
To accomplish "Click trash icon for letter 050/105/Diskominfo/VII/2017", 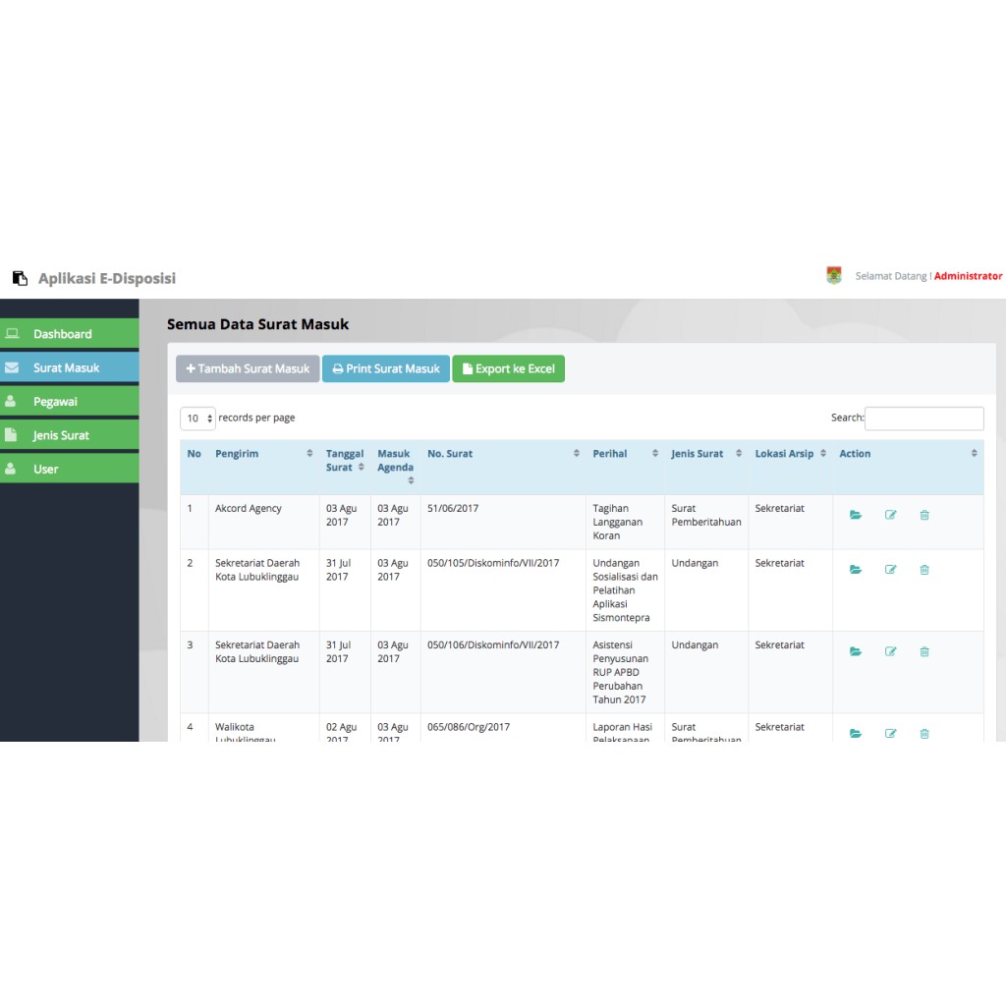I will click(924, 570).
